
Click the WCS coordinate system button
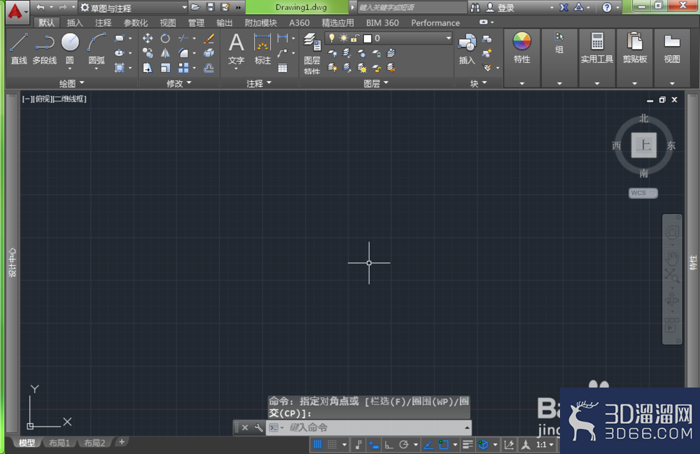tap(643, 193)
